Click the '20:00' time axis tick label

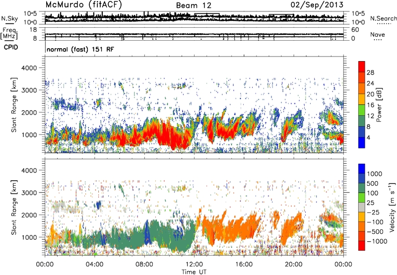pyautogui.click(x=294, y=265)
